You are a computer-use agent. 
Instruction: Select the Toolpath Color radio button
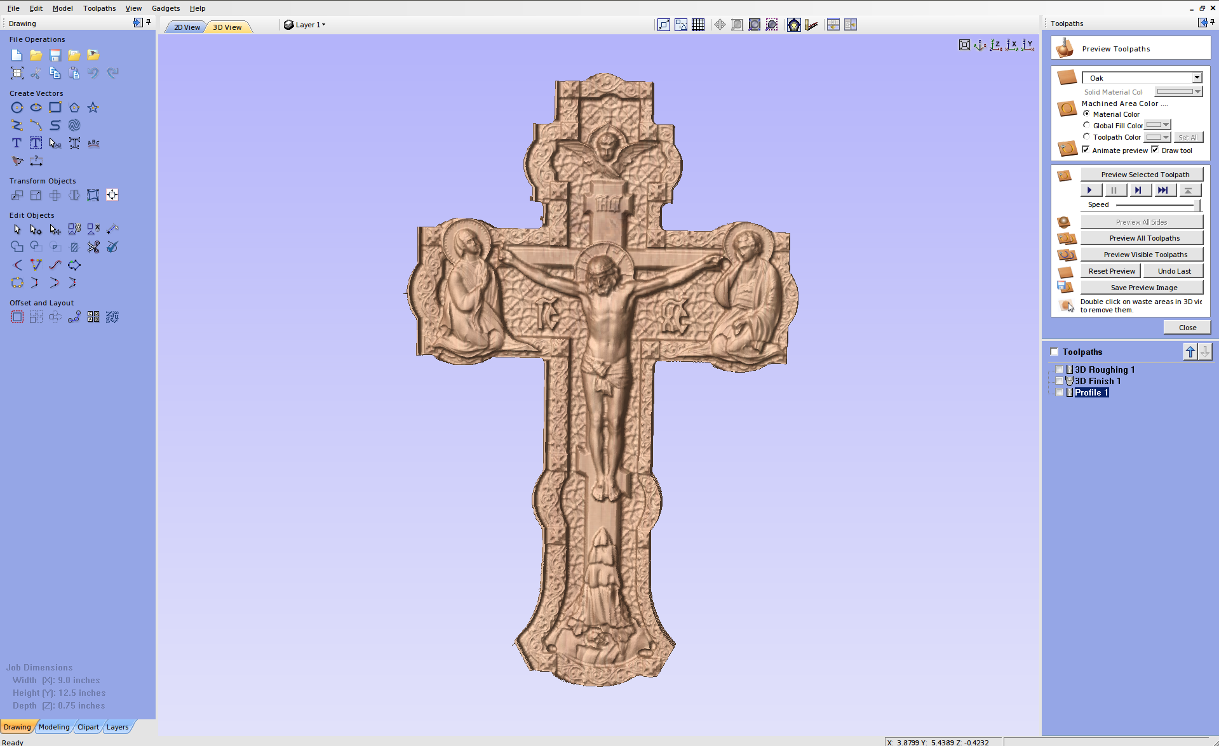coord(1087,137)
